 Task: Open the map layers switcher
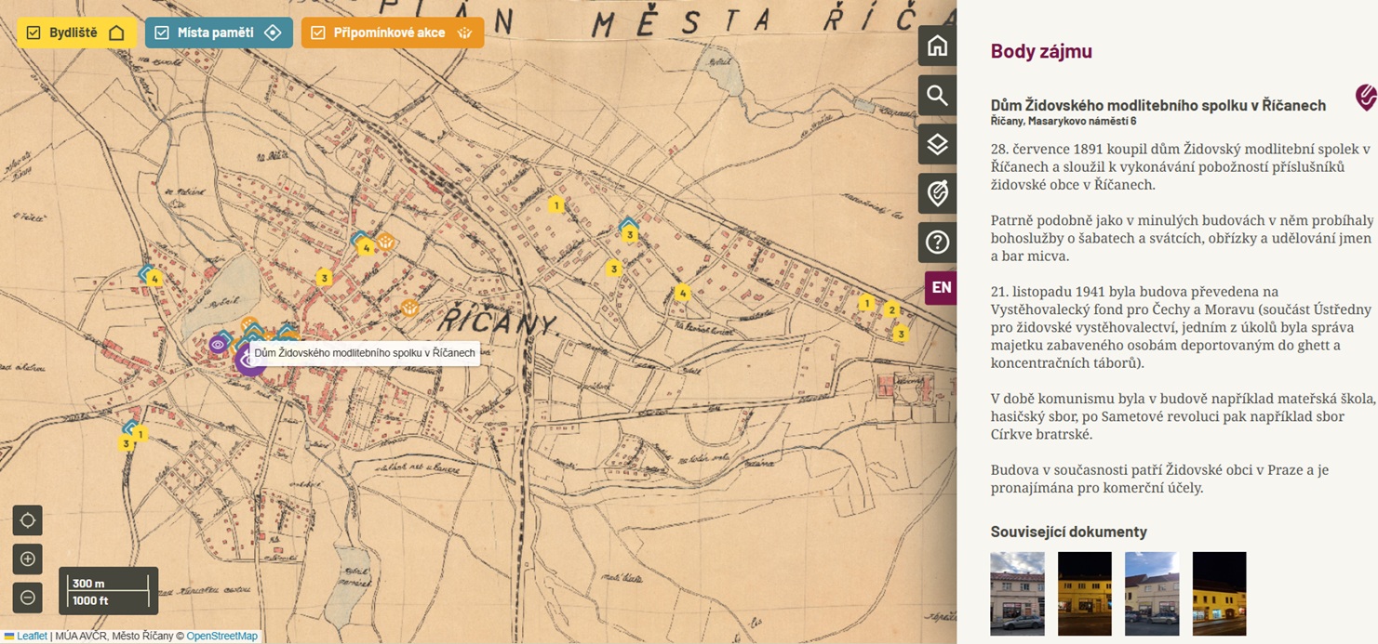coord(937,144)
